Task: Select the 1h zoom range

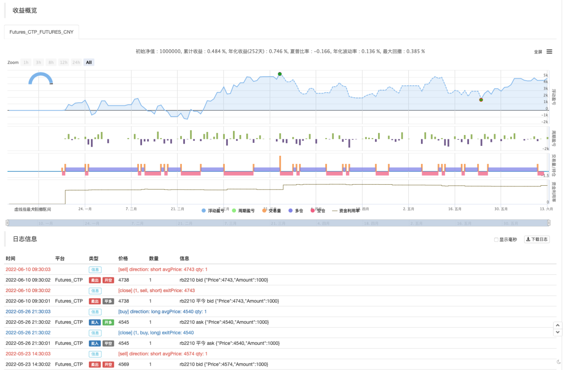Action: (x=26, y=62)
